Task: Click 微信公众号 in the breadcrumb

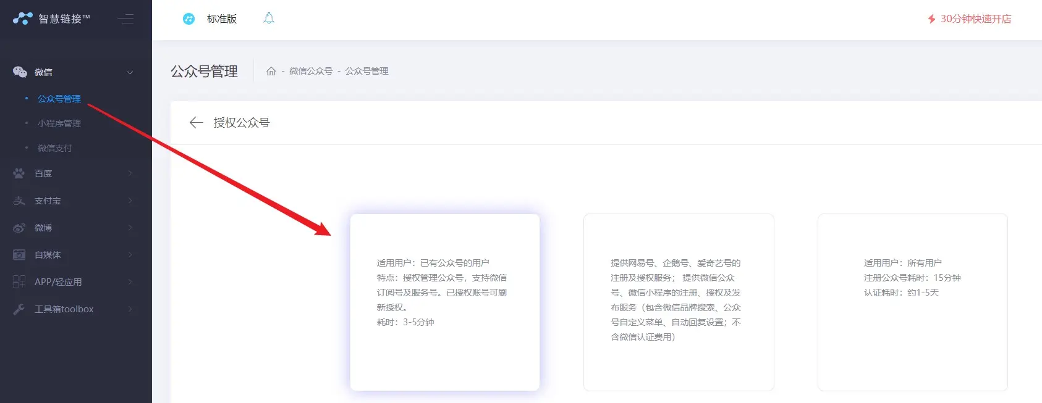Action: pyautogui.click(x=311, y=72)
